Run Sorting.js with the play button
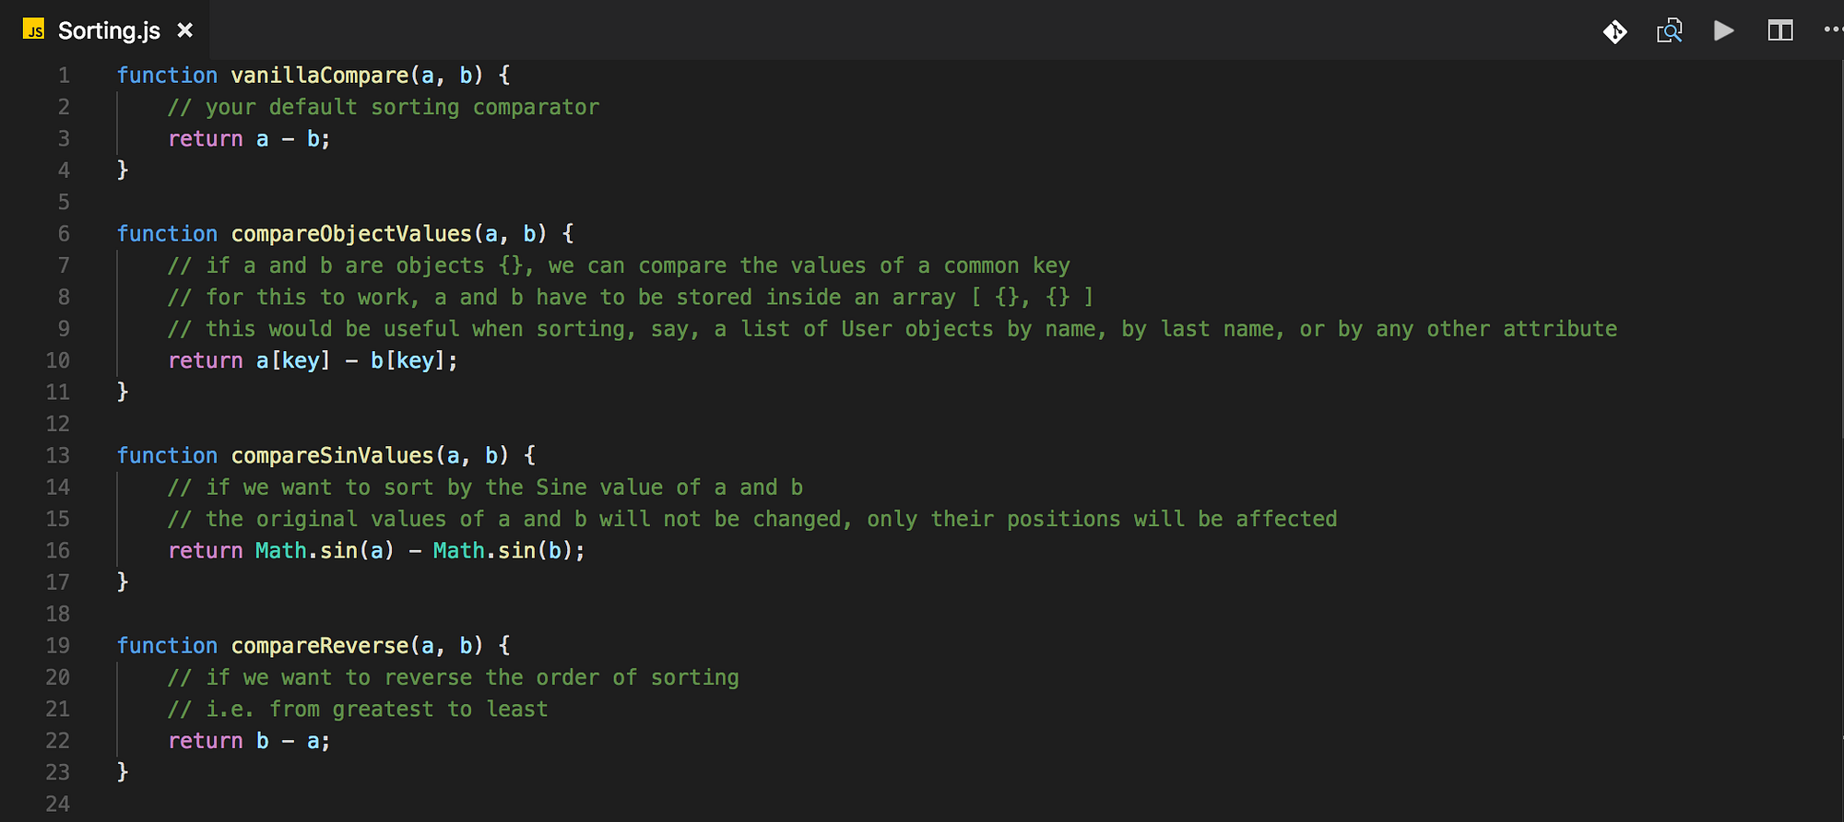 tap(1722, 30)
